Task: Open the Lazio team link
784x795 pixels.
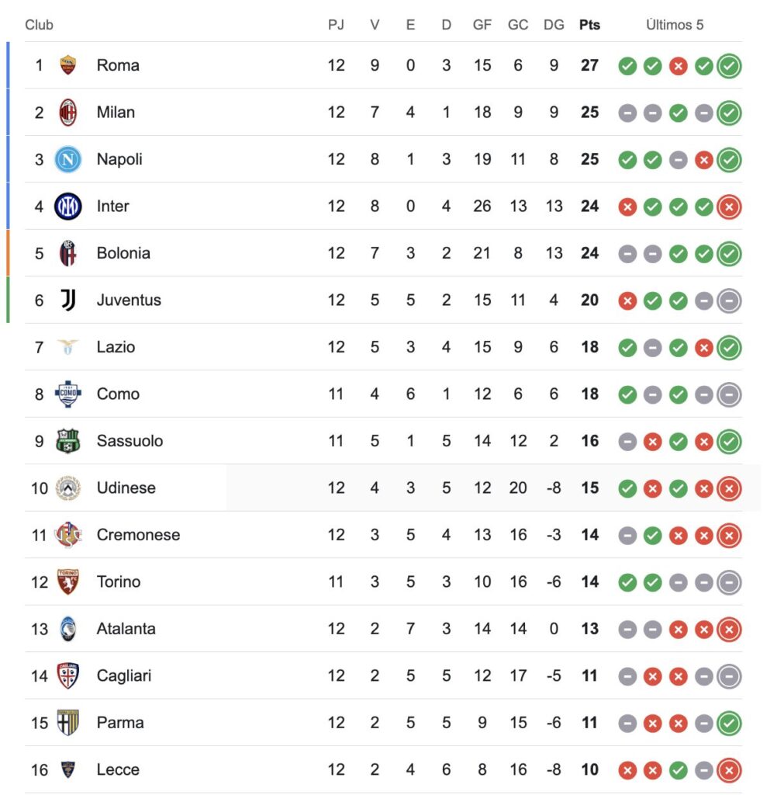Action: coord(116,347)
